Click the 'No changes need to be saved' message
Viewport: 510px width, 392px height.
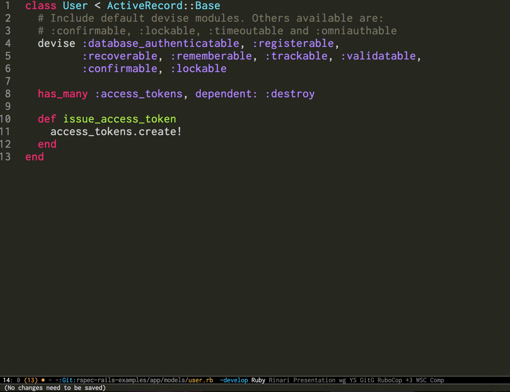54,387
